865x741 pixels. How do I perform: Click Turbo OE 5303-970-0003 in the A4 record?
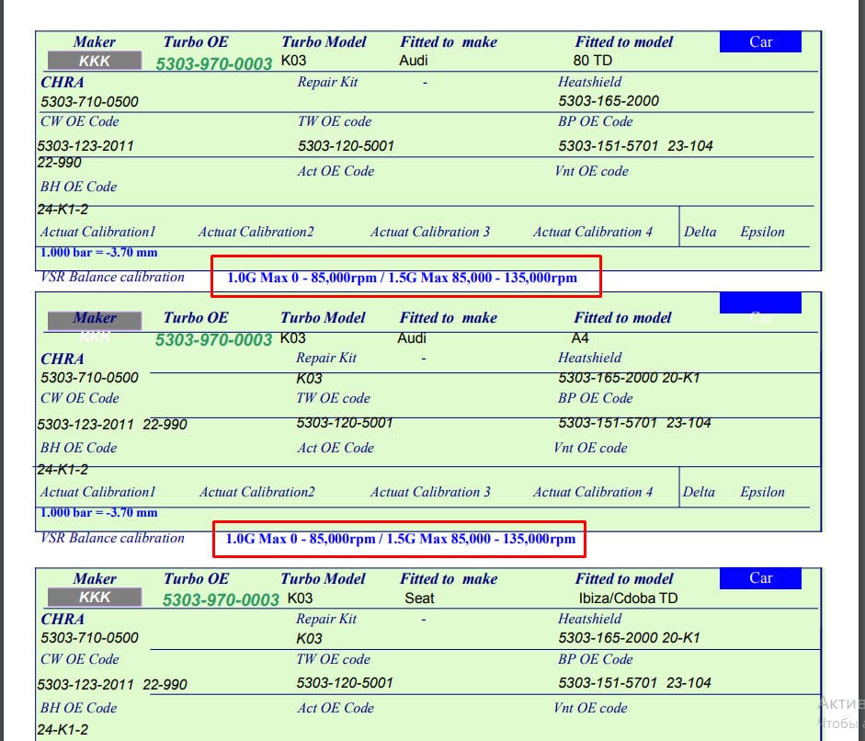[213, 340]
